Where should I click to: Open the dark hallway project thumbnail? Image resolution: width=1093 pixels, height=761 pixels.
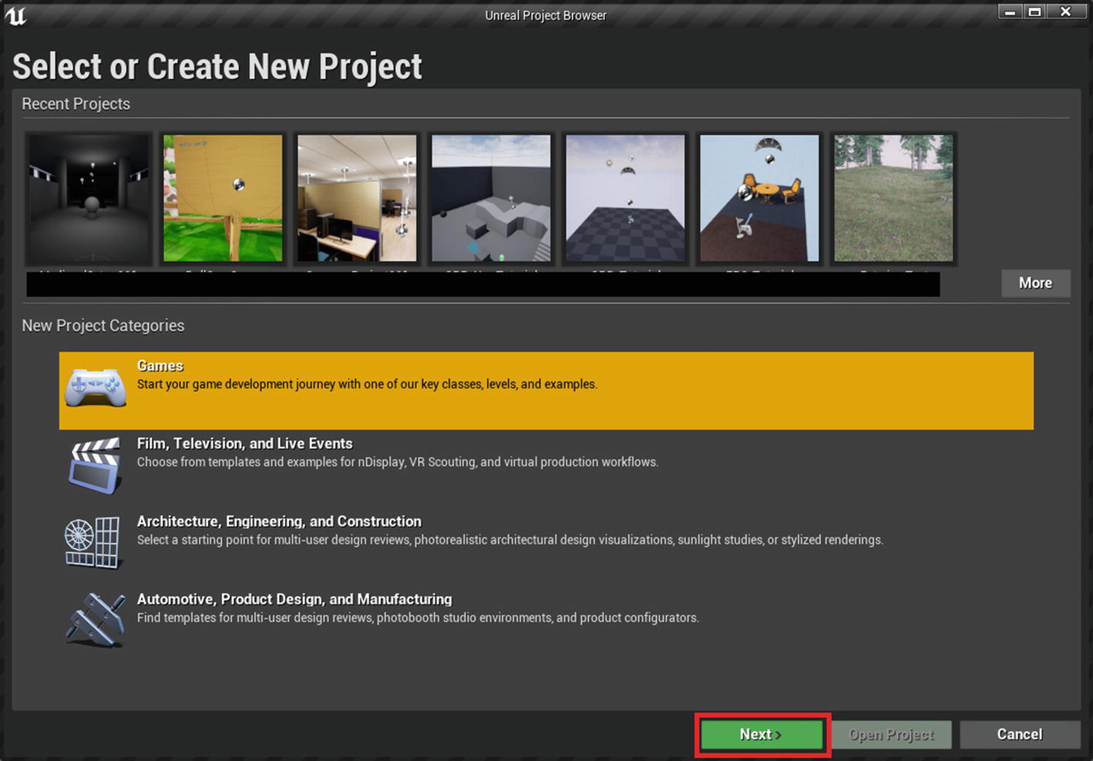89,199
